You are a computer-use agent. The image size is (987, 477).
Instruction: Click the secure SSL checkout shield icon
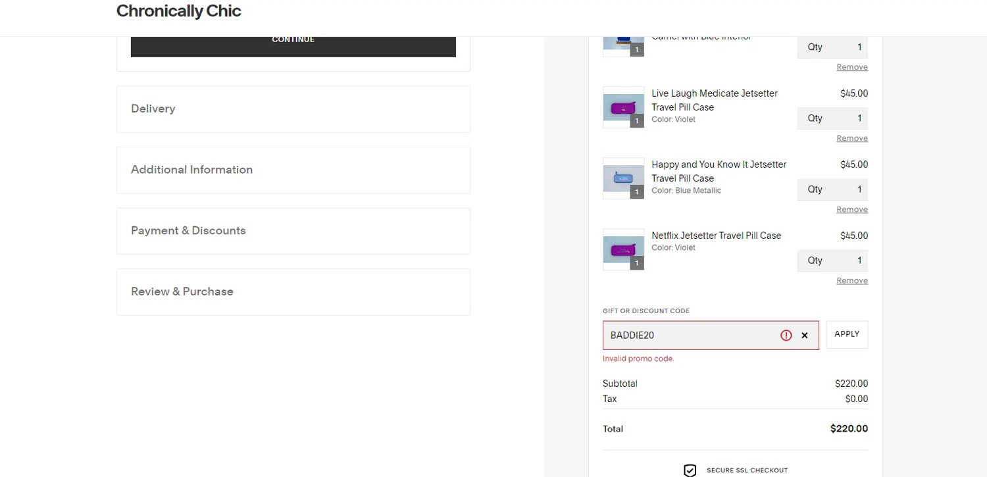point(690,470)
